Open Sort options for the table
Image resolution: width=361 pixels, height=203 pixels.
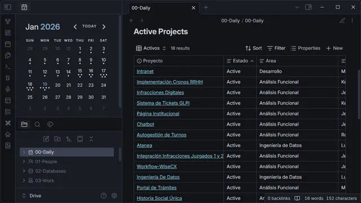(253, 48)
